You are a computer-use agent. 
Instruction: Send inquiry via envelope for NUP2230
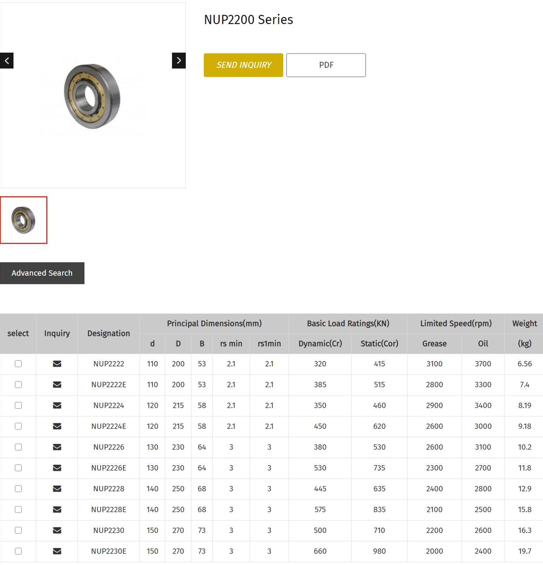pos(57,530)
